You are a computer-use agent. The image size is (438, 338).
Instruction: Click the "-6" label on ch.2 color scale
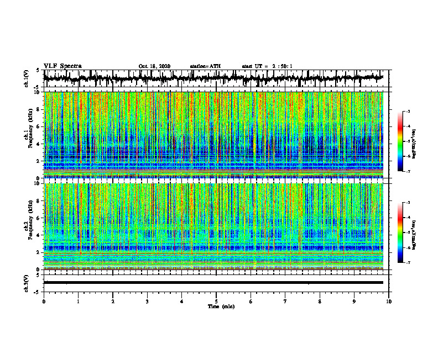(408, 247)
